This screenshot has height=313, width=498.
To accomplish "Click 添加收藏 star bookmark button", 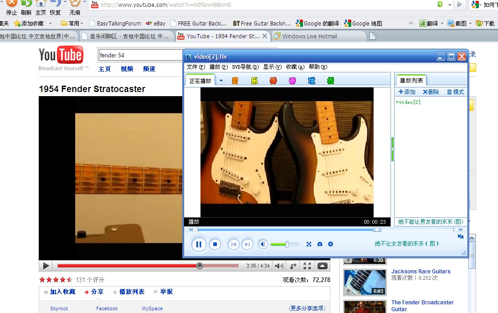I will point(29,24).
